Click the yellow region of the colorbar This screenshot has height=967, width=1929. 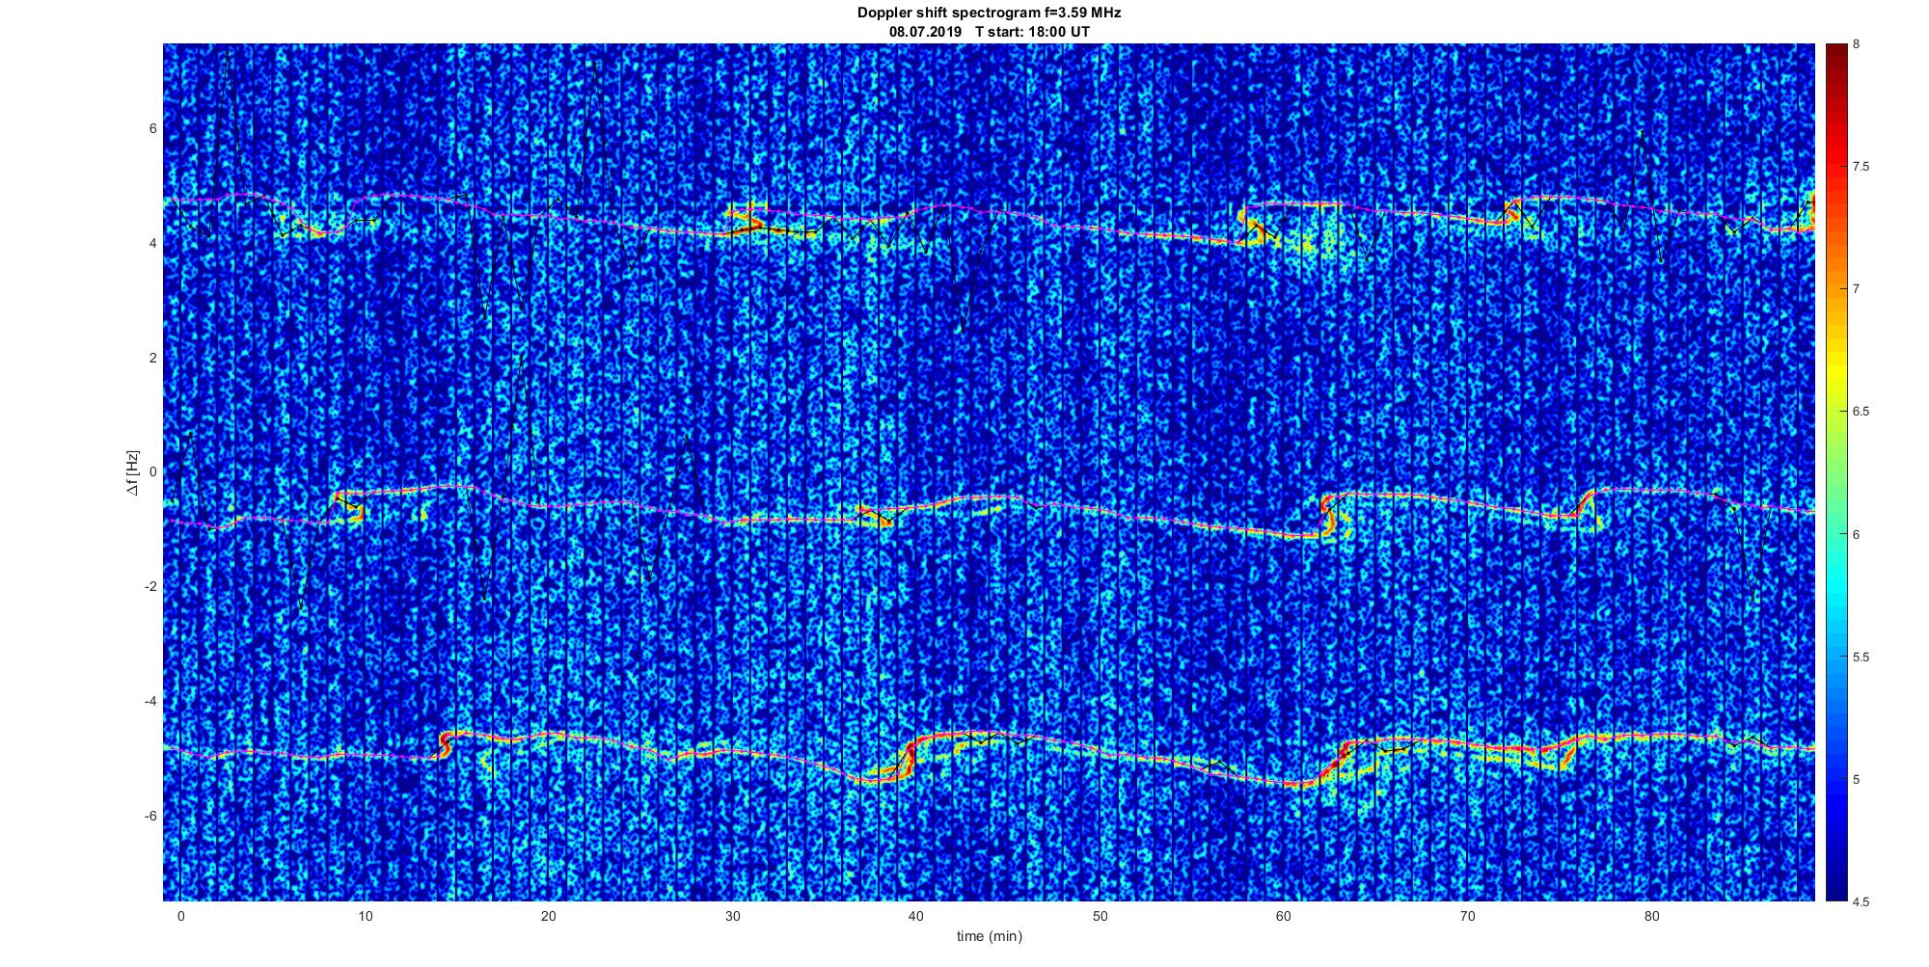[x=1836, y=371]
